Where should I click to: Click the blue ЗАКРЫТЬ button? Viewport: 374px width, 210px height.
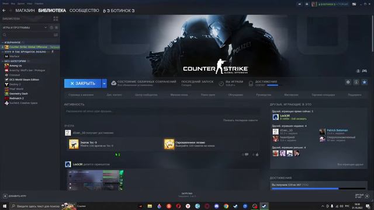(82, 83)
